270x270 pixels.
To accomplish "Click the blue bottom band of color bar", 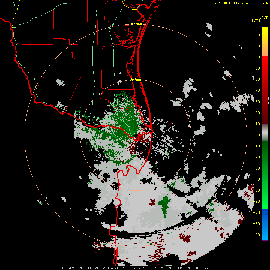I will point(265,224).
